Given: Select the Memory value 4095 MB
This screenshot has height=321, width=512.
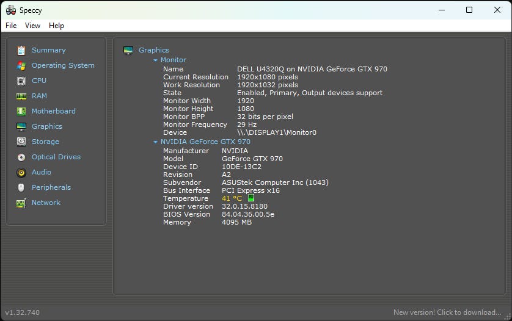Looking at the screenshot, I should click(236, 222).
